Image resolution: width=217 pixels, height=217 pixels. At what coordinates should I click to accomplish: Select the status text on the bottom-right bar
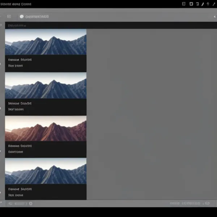[x=190, y=204]
